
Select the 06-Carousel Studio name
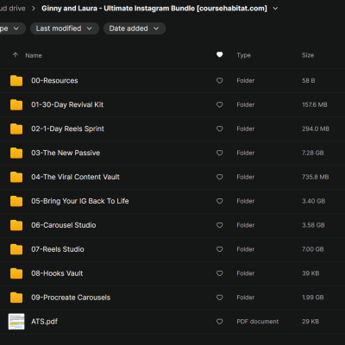pyautogui.click(x=64, y=225)
